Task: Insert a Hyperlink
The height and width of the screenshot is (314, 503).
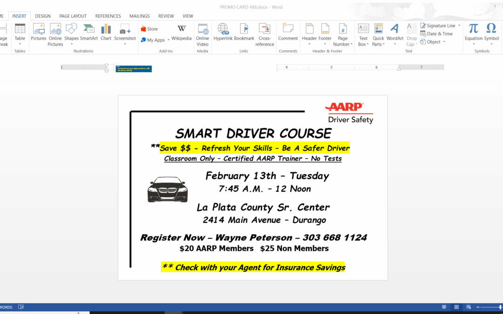Action: (x=223, y=33)
